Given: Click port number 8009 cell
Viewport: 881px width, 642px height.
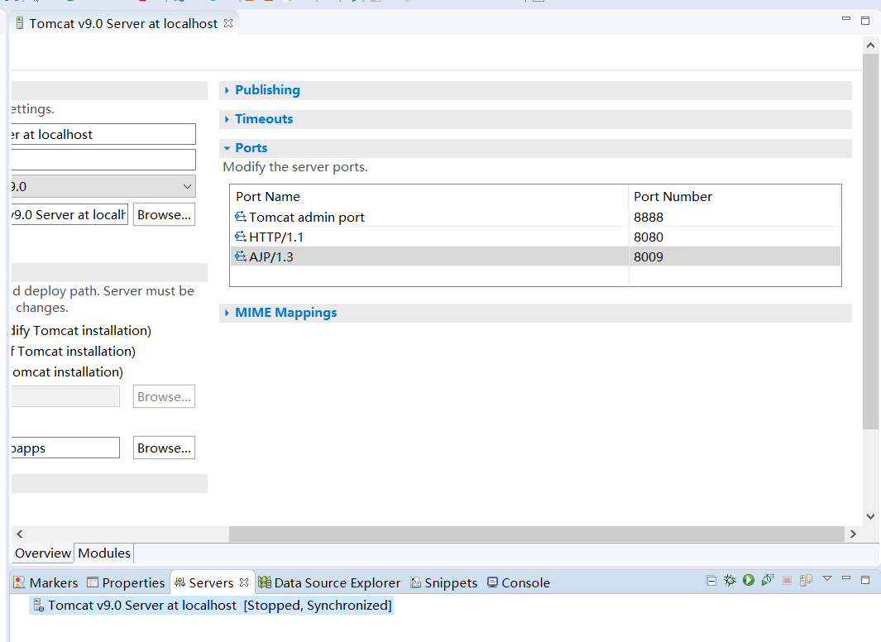Looking at the screenshot, I should (649, 256).
